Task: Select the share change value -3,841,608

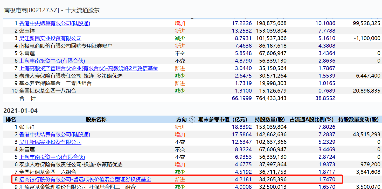Action: 367,172
